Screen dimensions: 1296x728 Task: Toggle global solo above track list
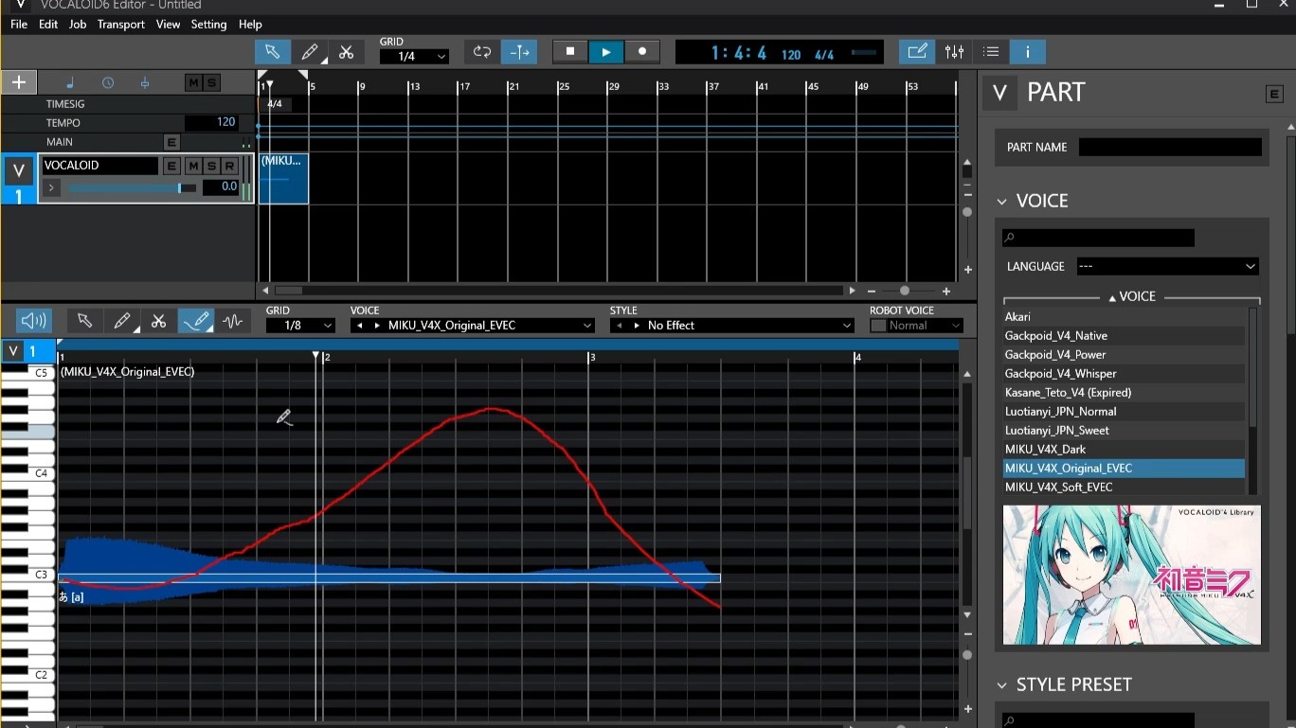(x=211, y=83)
